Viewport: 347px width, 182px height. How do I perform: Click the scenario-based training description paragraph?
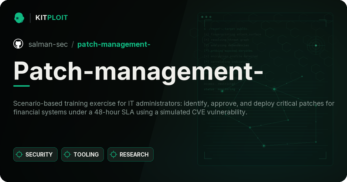pyautogui.click(x=174, y=108)
